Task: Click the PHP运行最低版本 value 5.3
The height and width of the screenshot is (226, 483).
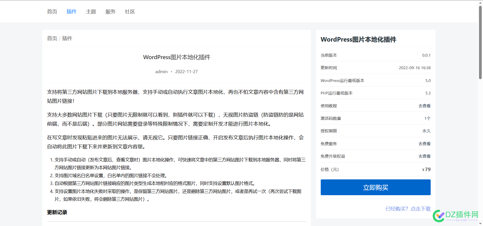Action: coord(428,93)
